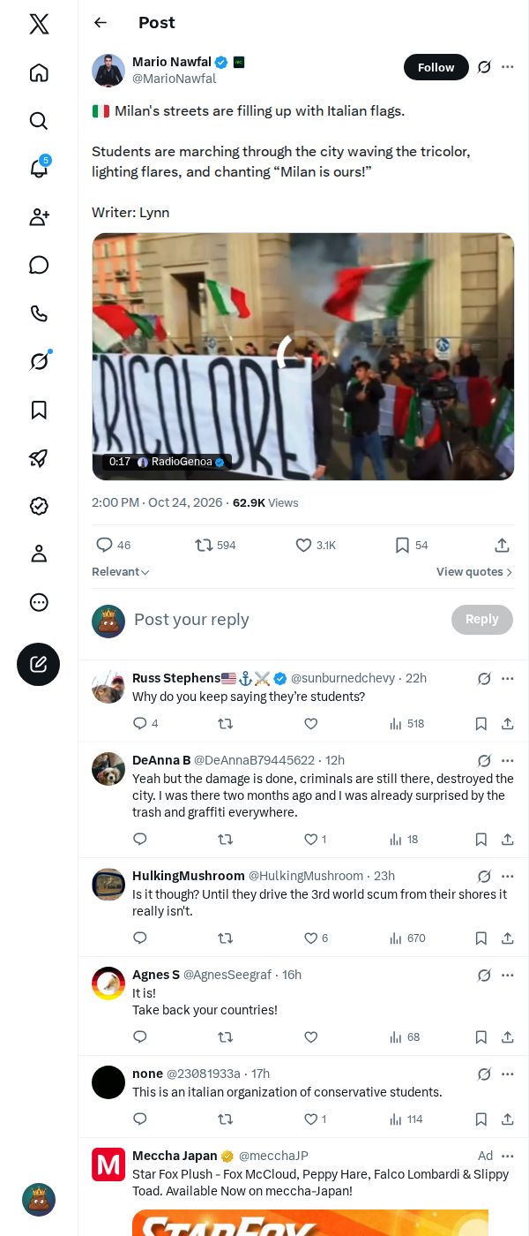The height and width of the screenshot is (1236, 529).
Task: Open Notifications with the bell icon
Action: [x=39, y=168]
